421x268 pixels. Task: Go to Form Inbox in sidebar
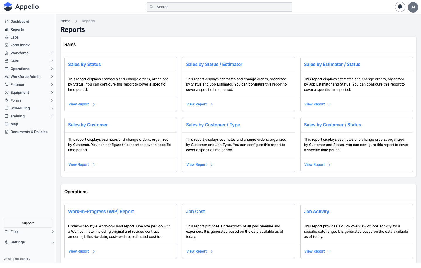point(20,45)
